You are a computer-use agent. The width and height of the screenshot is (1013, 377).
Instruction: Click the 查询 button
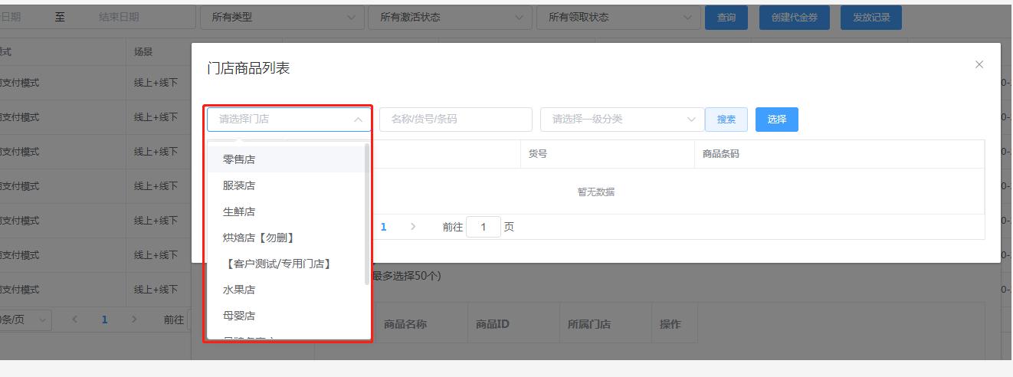tap(726, 18)
